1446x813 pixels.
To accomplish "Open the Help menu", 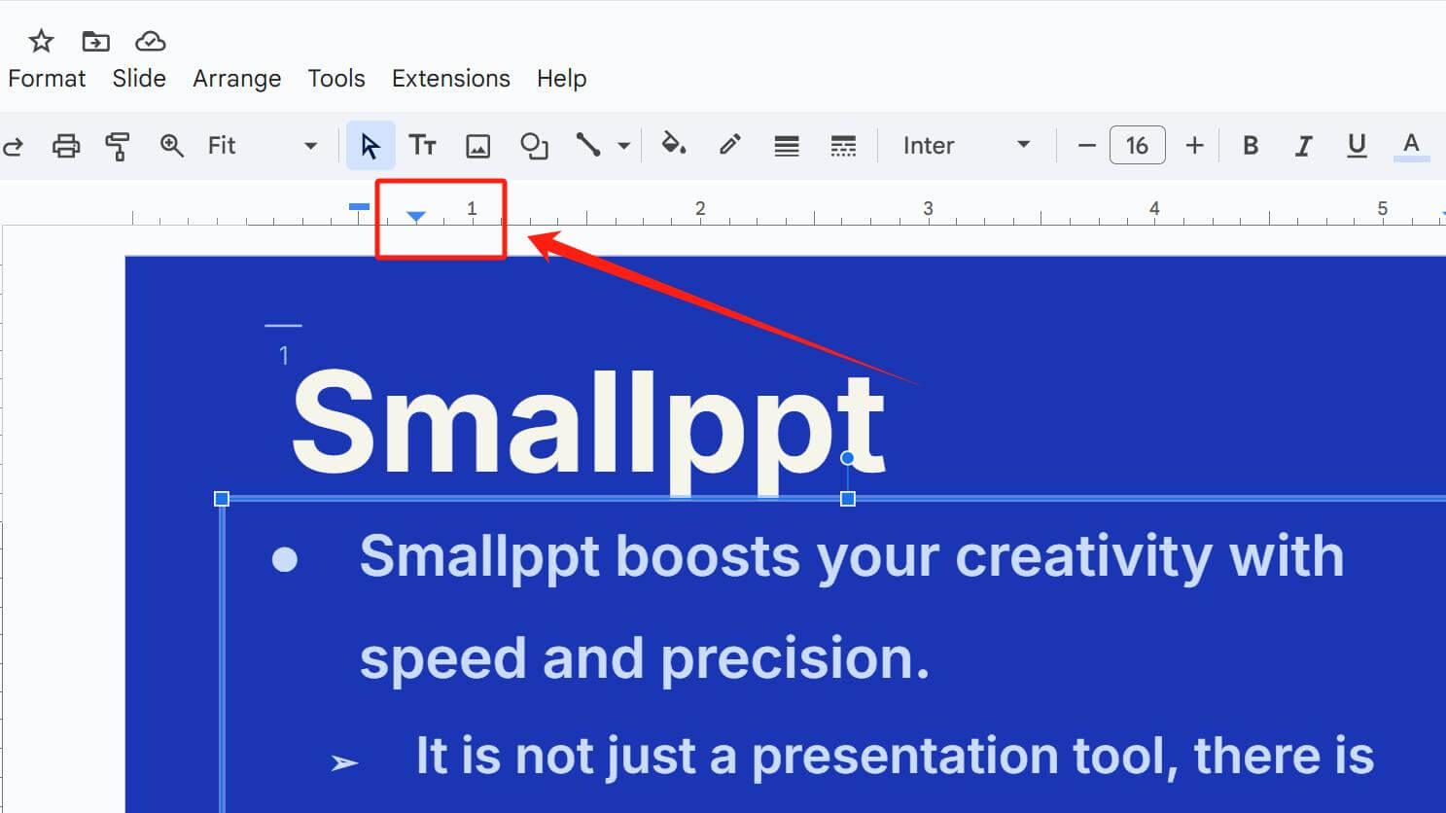I will (x=562, y=79).
